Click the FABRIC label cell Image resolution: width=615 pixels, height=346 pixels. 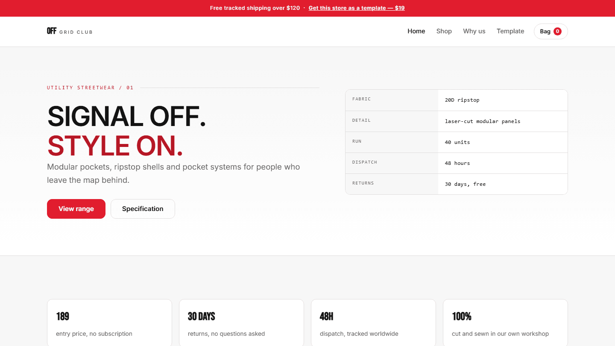pyautogui.click(x=392, y=100)
